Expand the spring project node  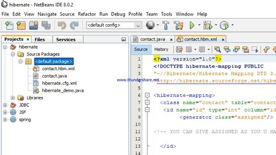point(5,120)
